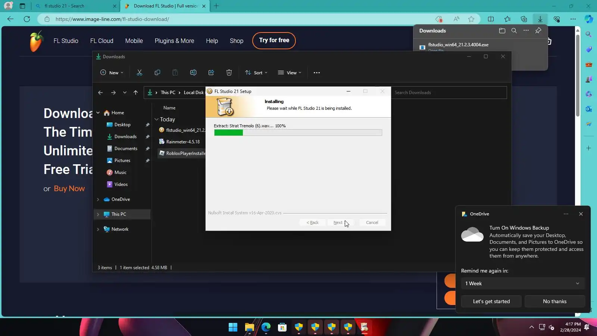Click the browser back arrow
This screenshot has width=597, height=336.
(10, 19)
